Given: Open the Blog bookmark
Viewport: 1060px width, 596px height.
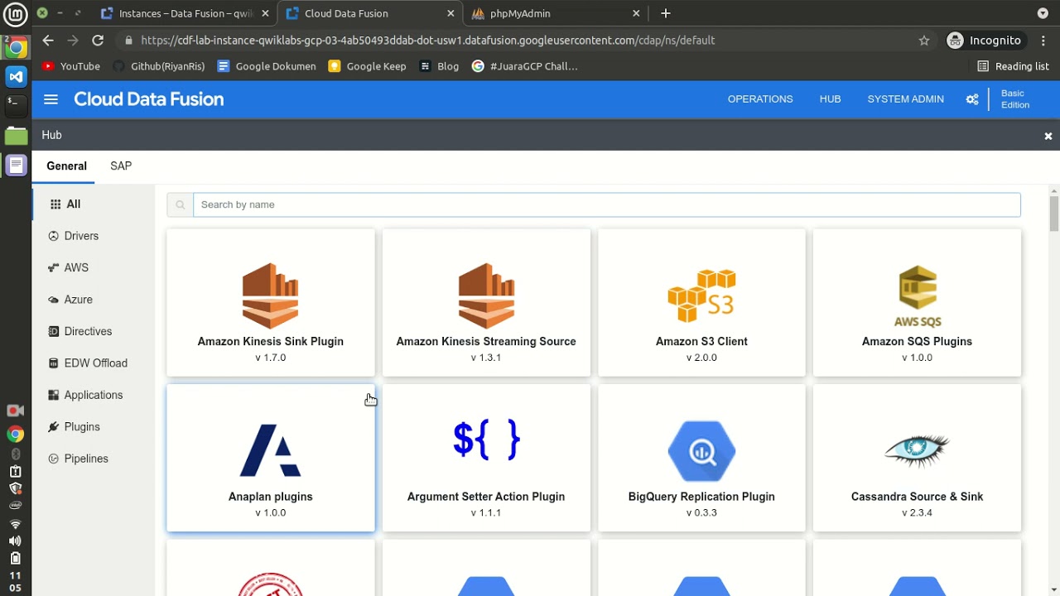Looking at the screenshot, I should (x=440, y=66).
